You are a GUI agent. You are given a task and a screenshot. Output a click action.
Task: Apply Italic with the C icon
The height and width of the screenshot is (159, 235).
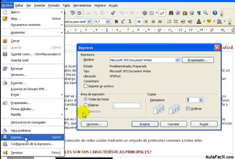pos(123,21)
